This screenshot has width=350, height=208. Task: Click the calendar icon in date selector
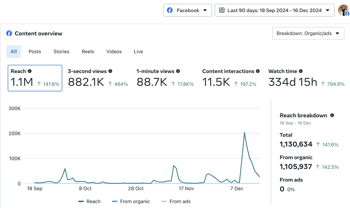tap(222, 10)
